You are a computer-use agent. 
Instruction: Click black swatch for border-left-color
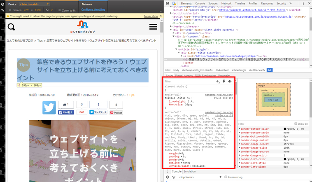point(285,159)
